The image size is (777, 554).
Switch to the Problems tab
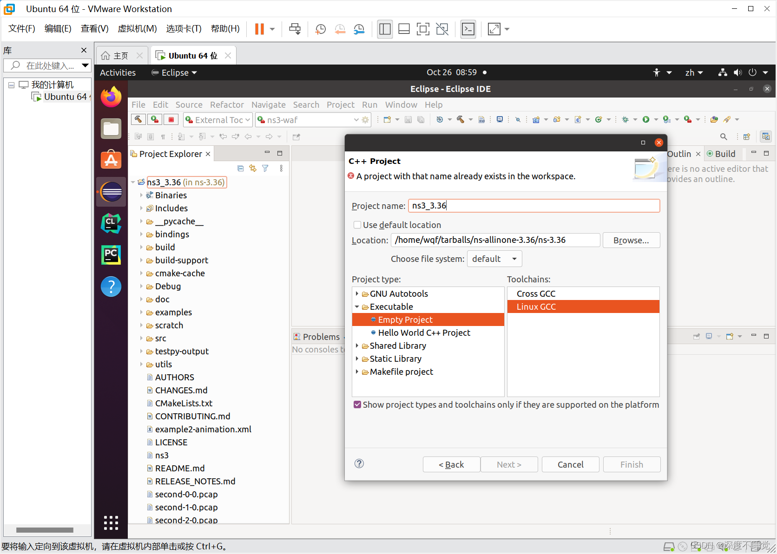(317, 337)
